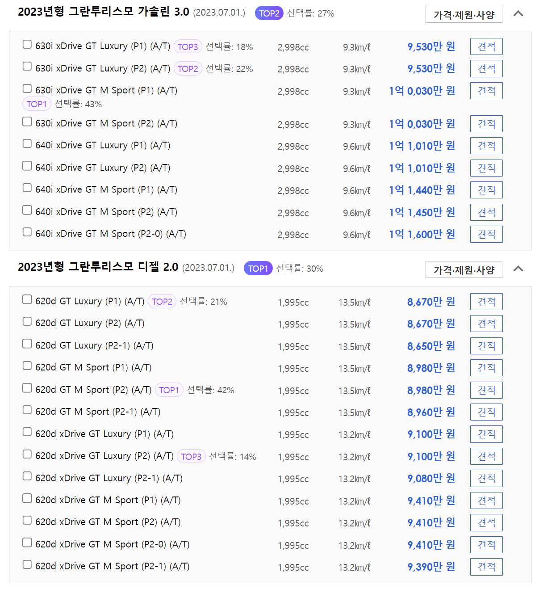Screen dimensions: 539x589
Task: Click the 8,650만 원 price
Action: (431, 346)
